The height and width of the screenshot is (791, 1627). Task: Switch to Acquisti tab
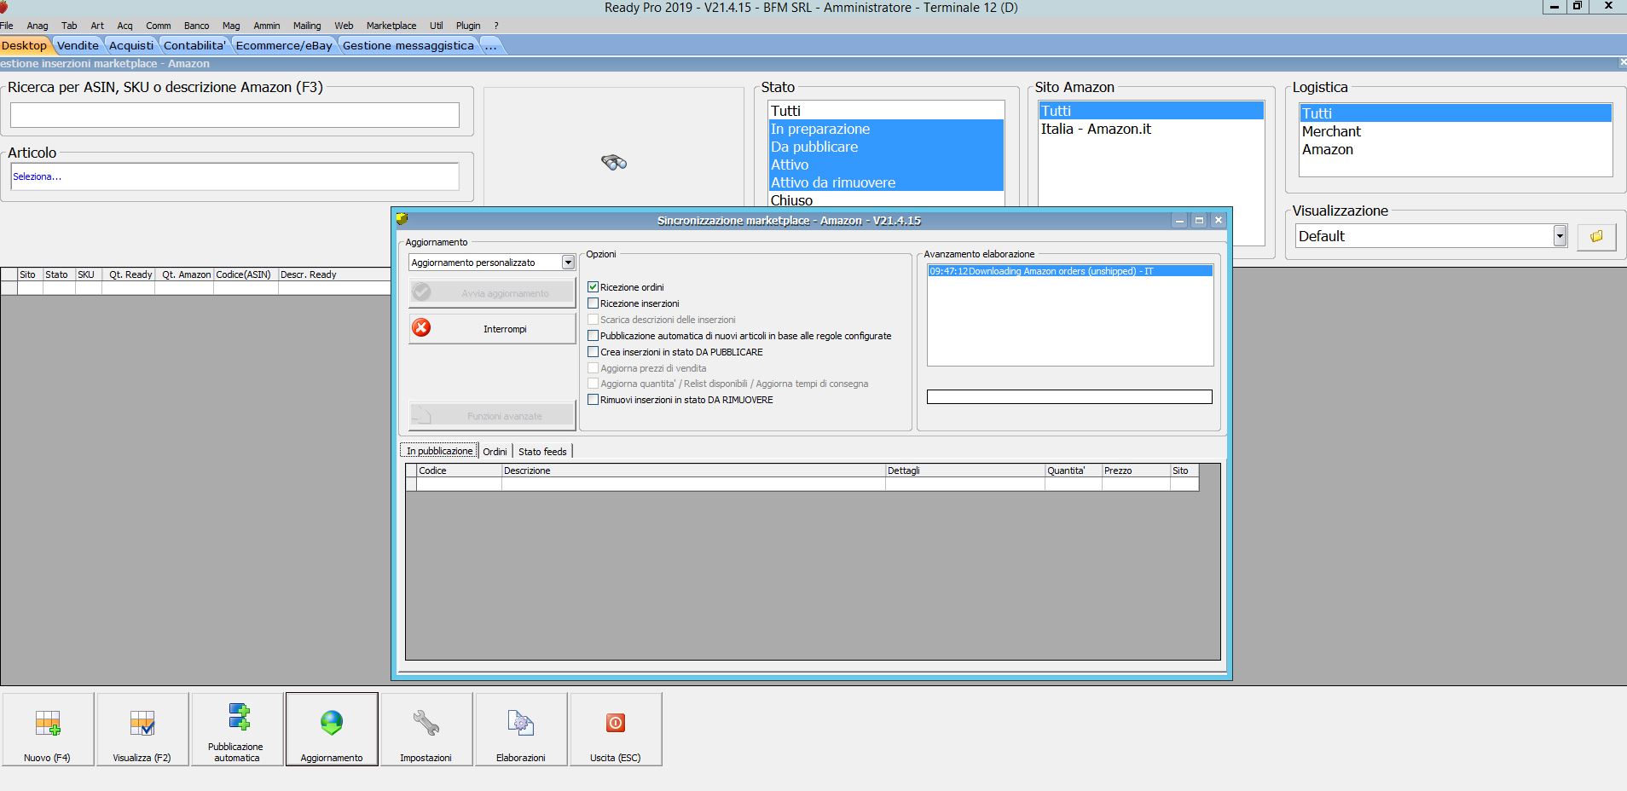click(131, 45)
